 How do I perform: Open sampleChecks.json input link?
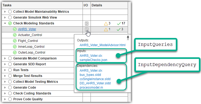click(x=93, y=60)
